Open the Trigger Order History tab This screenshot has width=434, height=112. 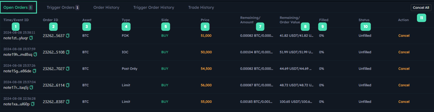tap(153, 7)
